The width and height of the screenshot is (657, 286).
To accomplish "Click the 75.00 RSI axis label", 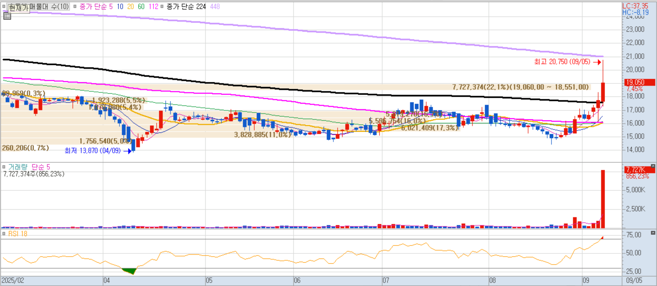I will click(x=634, y=235).
